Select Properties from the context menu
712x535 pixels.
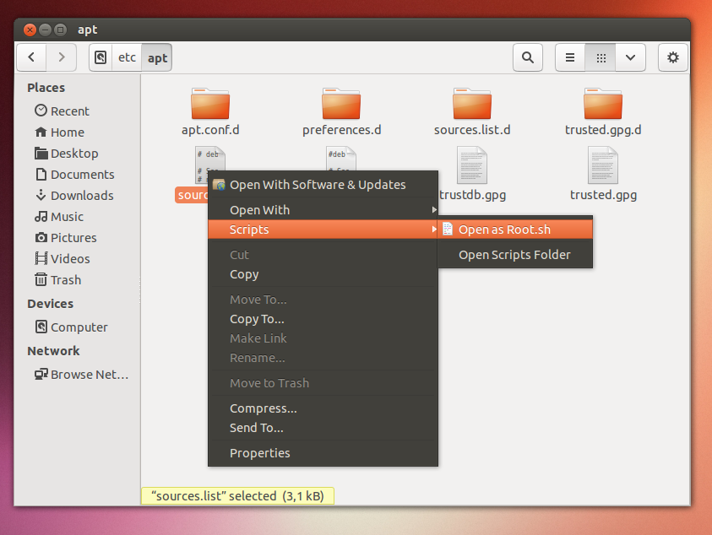tap(259, 452)
